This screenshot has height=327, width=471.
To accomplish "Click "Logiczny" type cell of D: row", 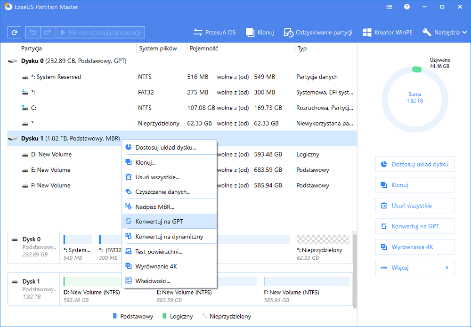I will [x=308, y=154].
